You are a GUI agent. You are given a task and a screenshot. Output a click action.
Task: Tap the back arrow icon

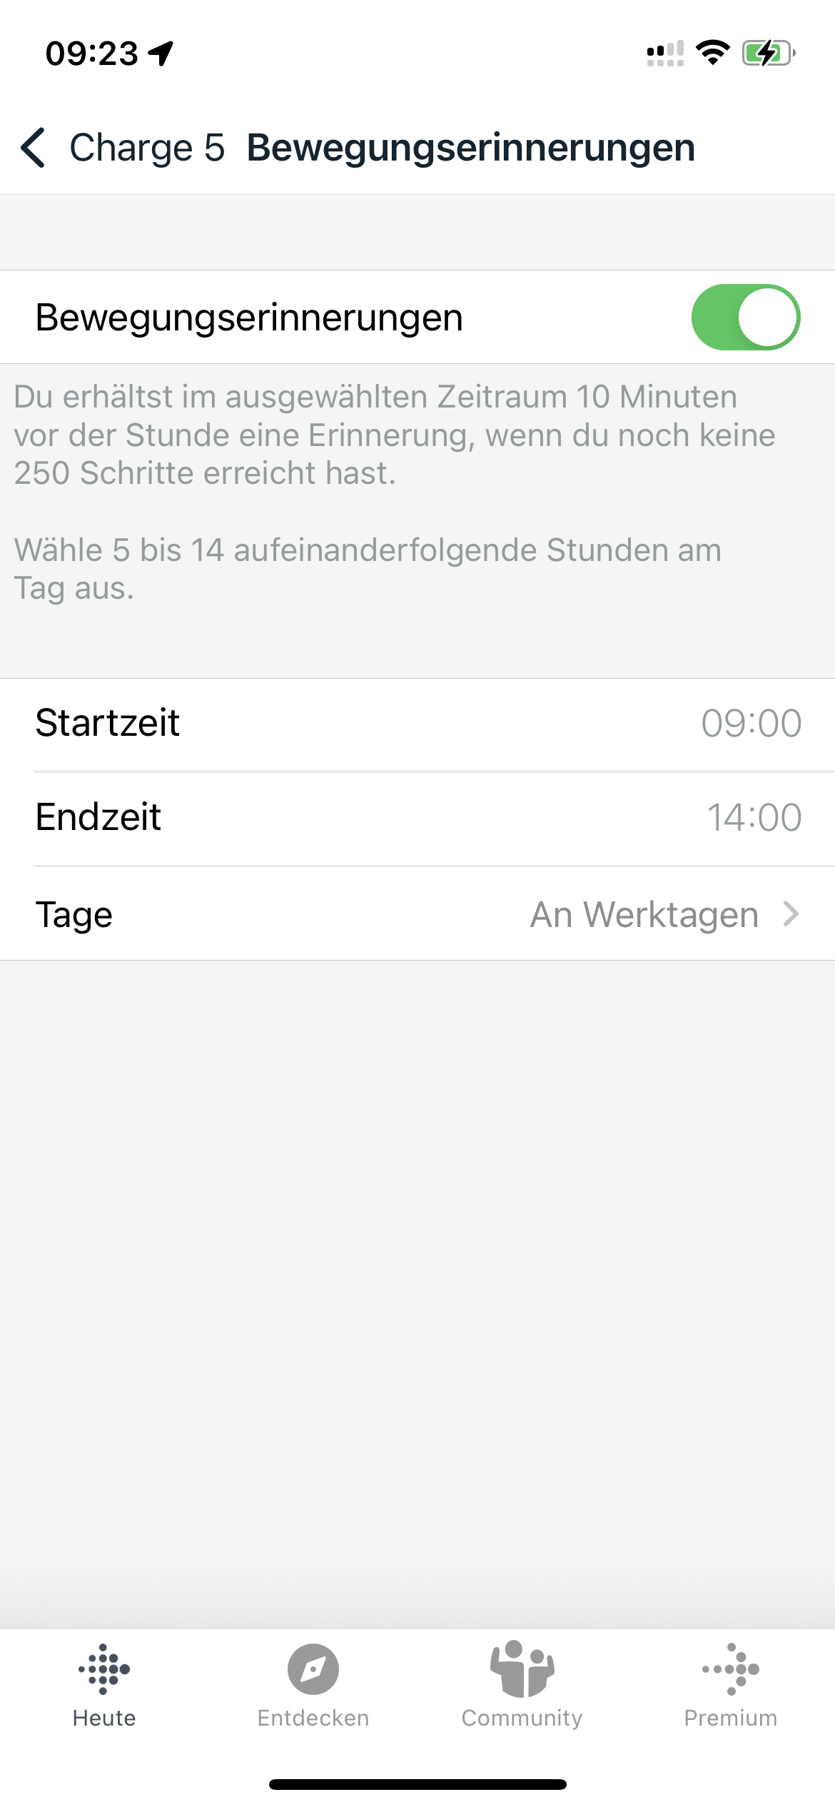coord(34,148)
